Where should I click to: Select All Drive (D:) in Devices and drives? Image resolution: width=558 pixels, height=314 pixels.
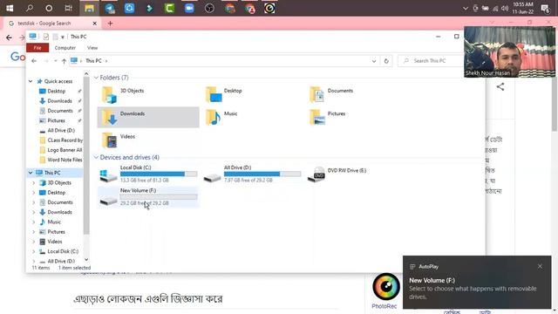tap(252, 174)
